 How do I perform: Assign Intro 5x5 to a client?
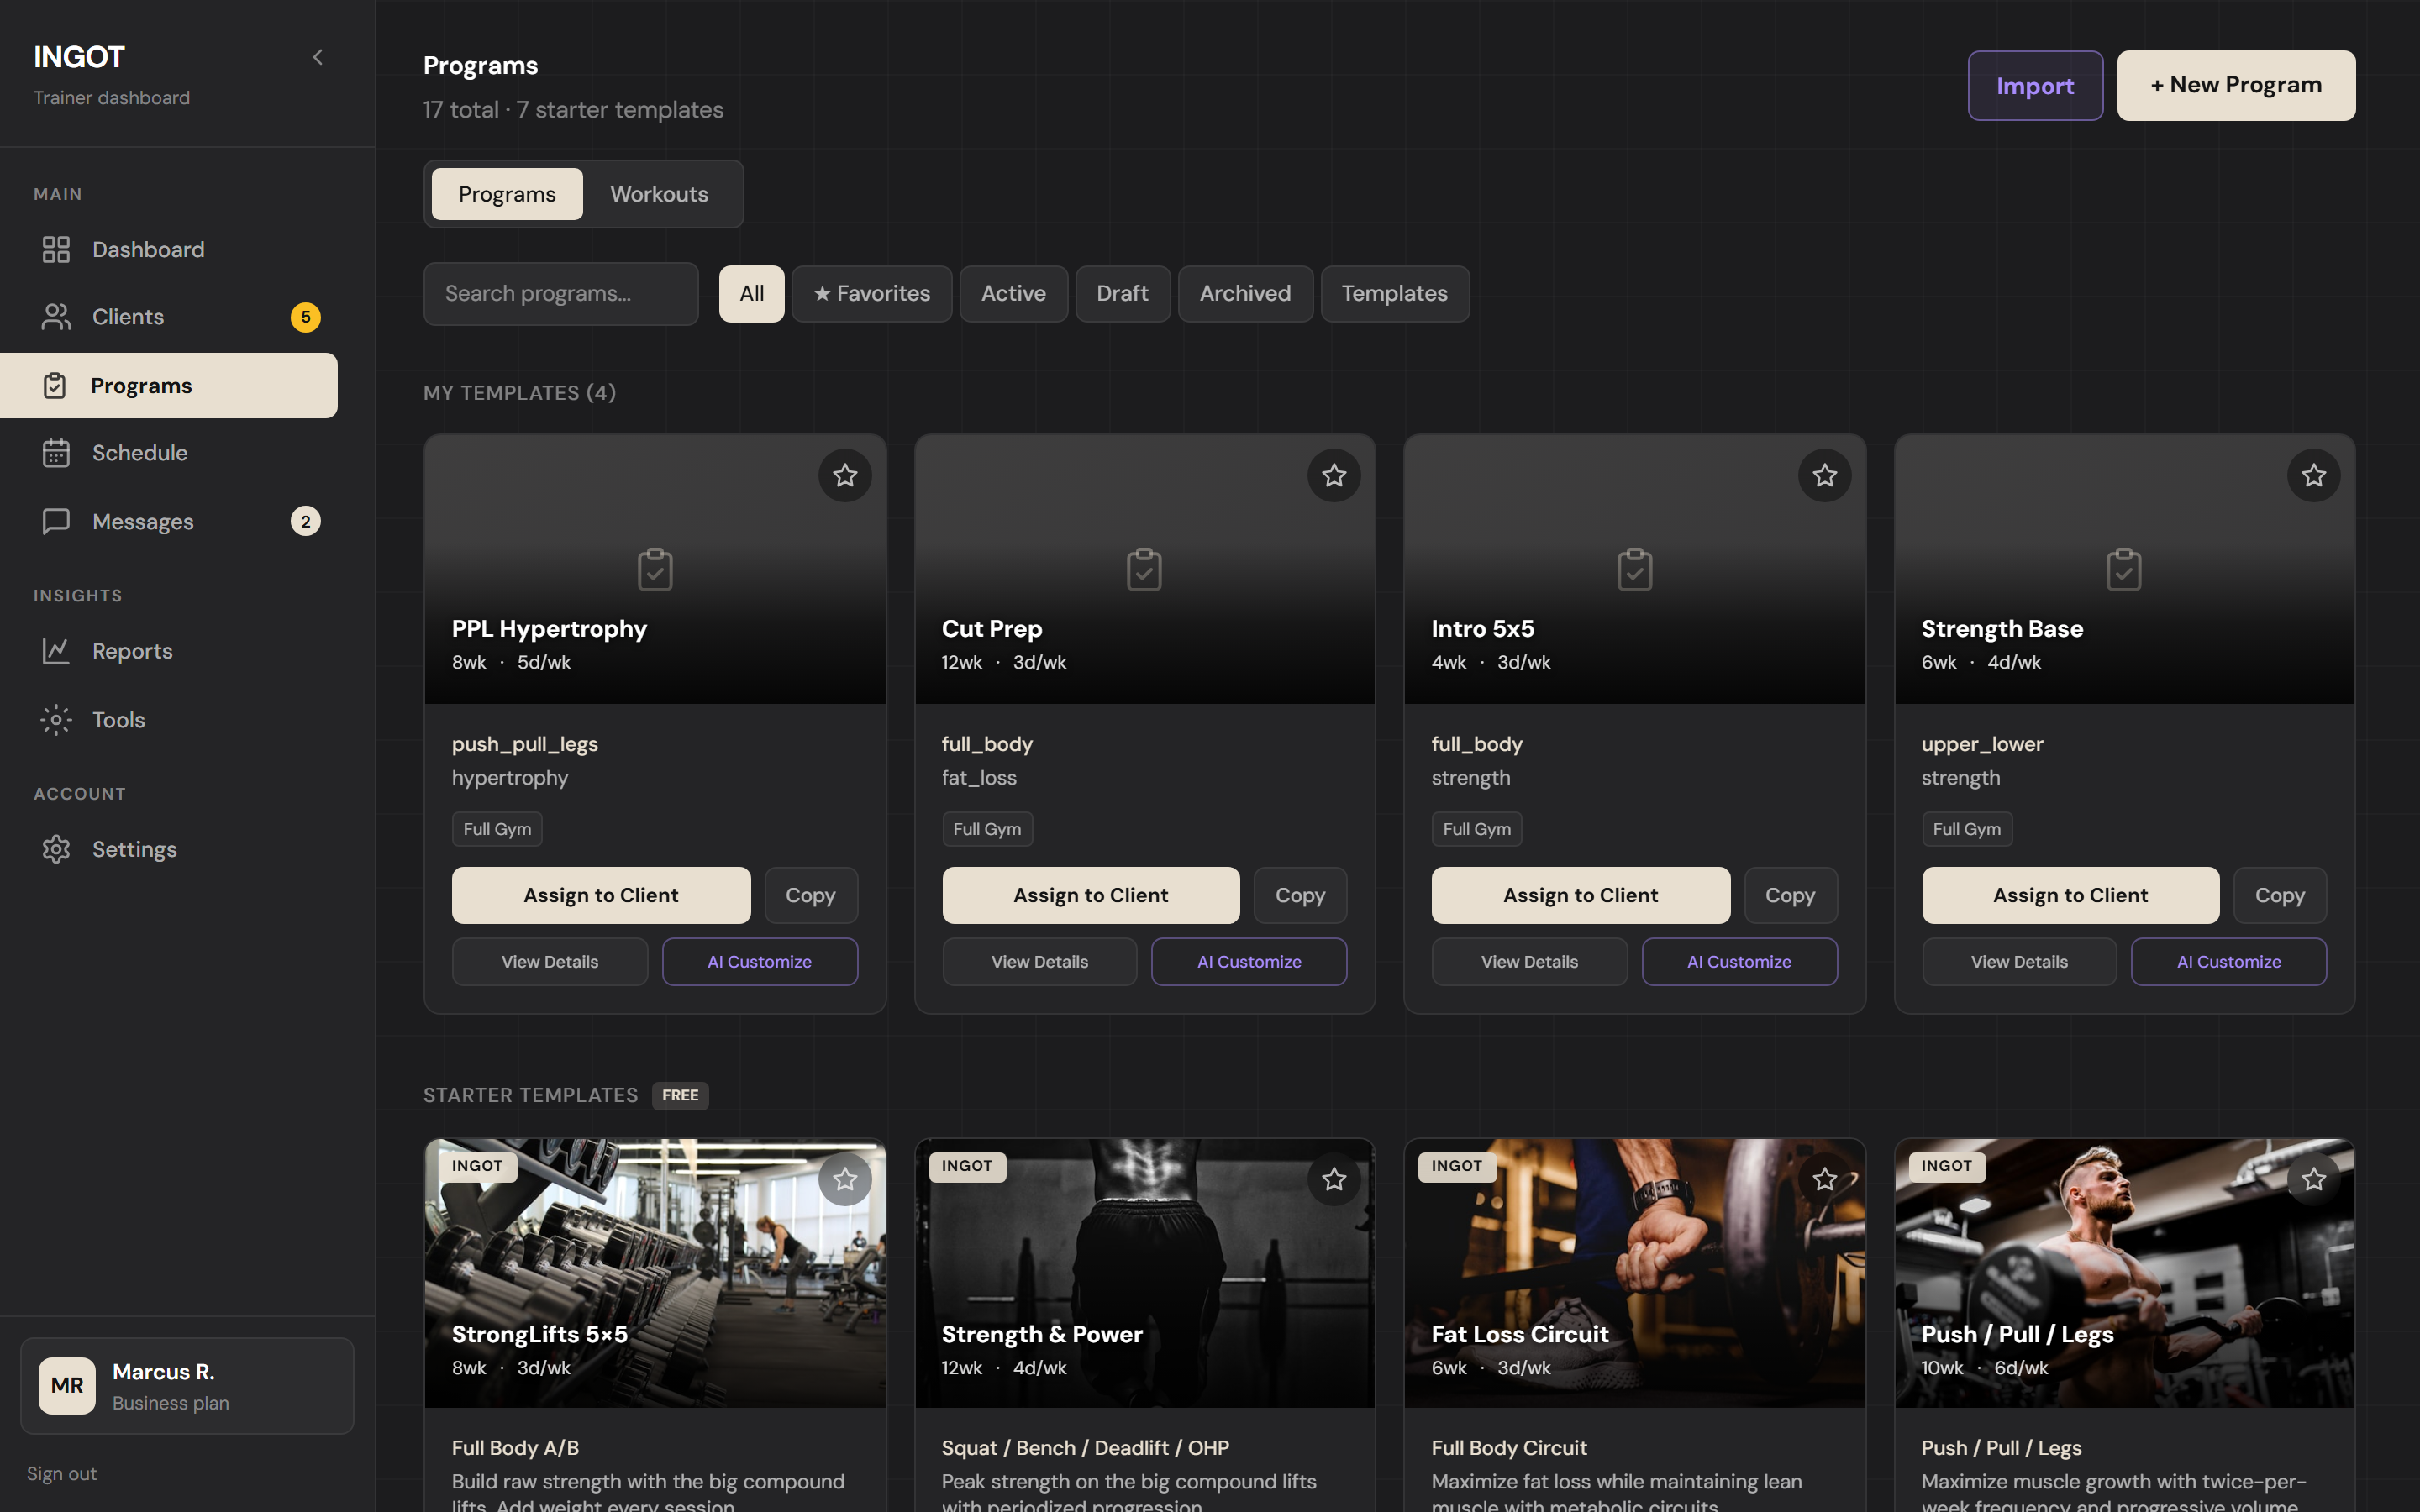point(1581,895)
